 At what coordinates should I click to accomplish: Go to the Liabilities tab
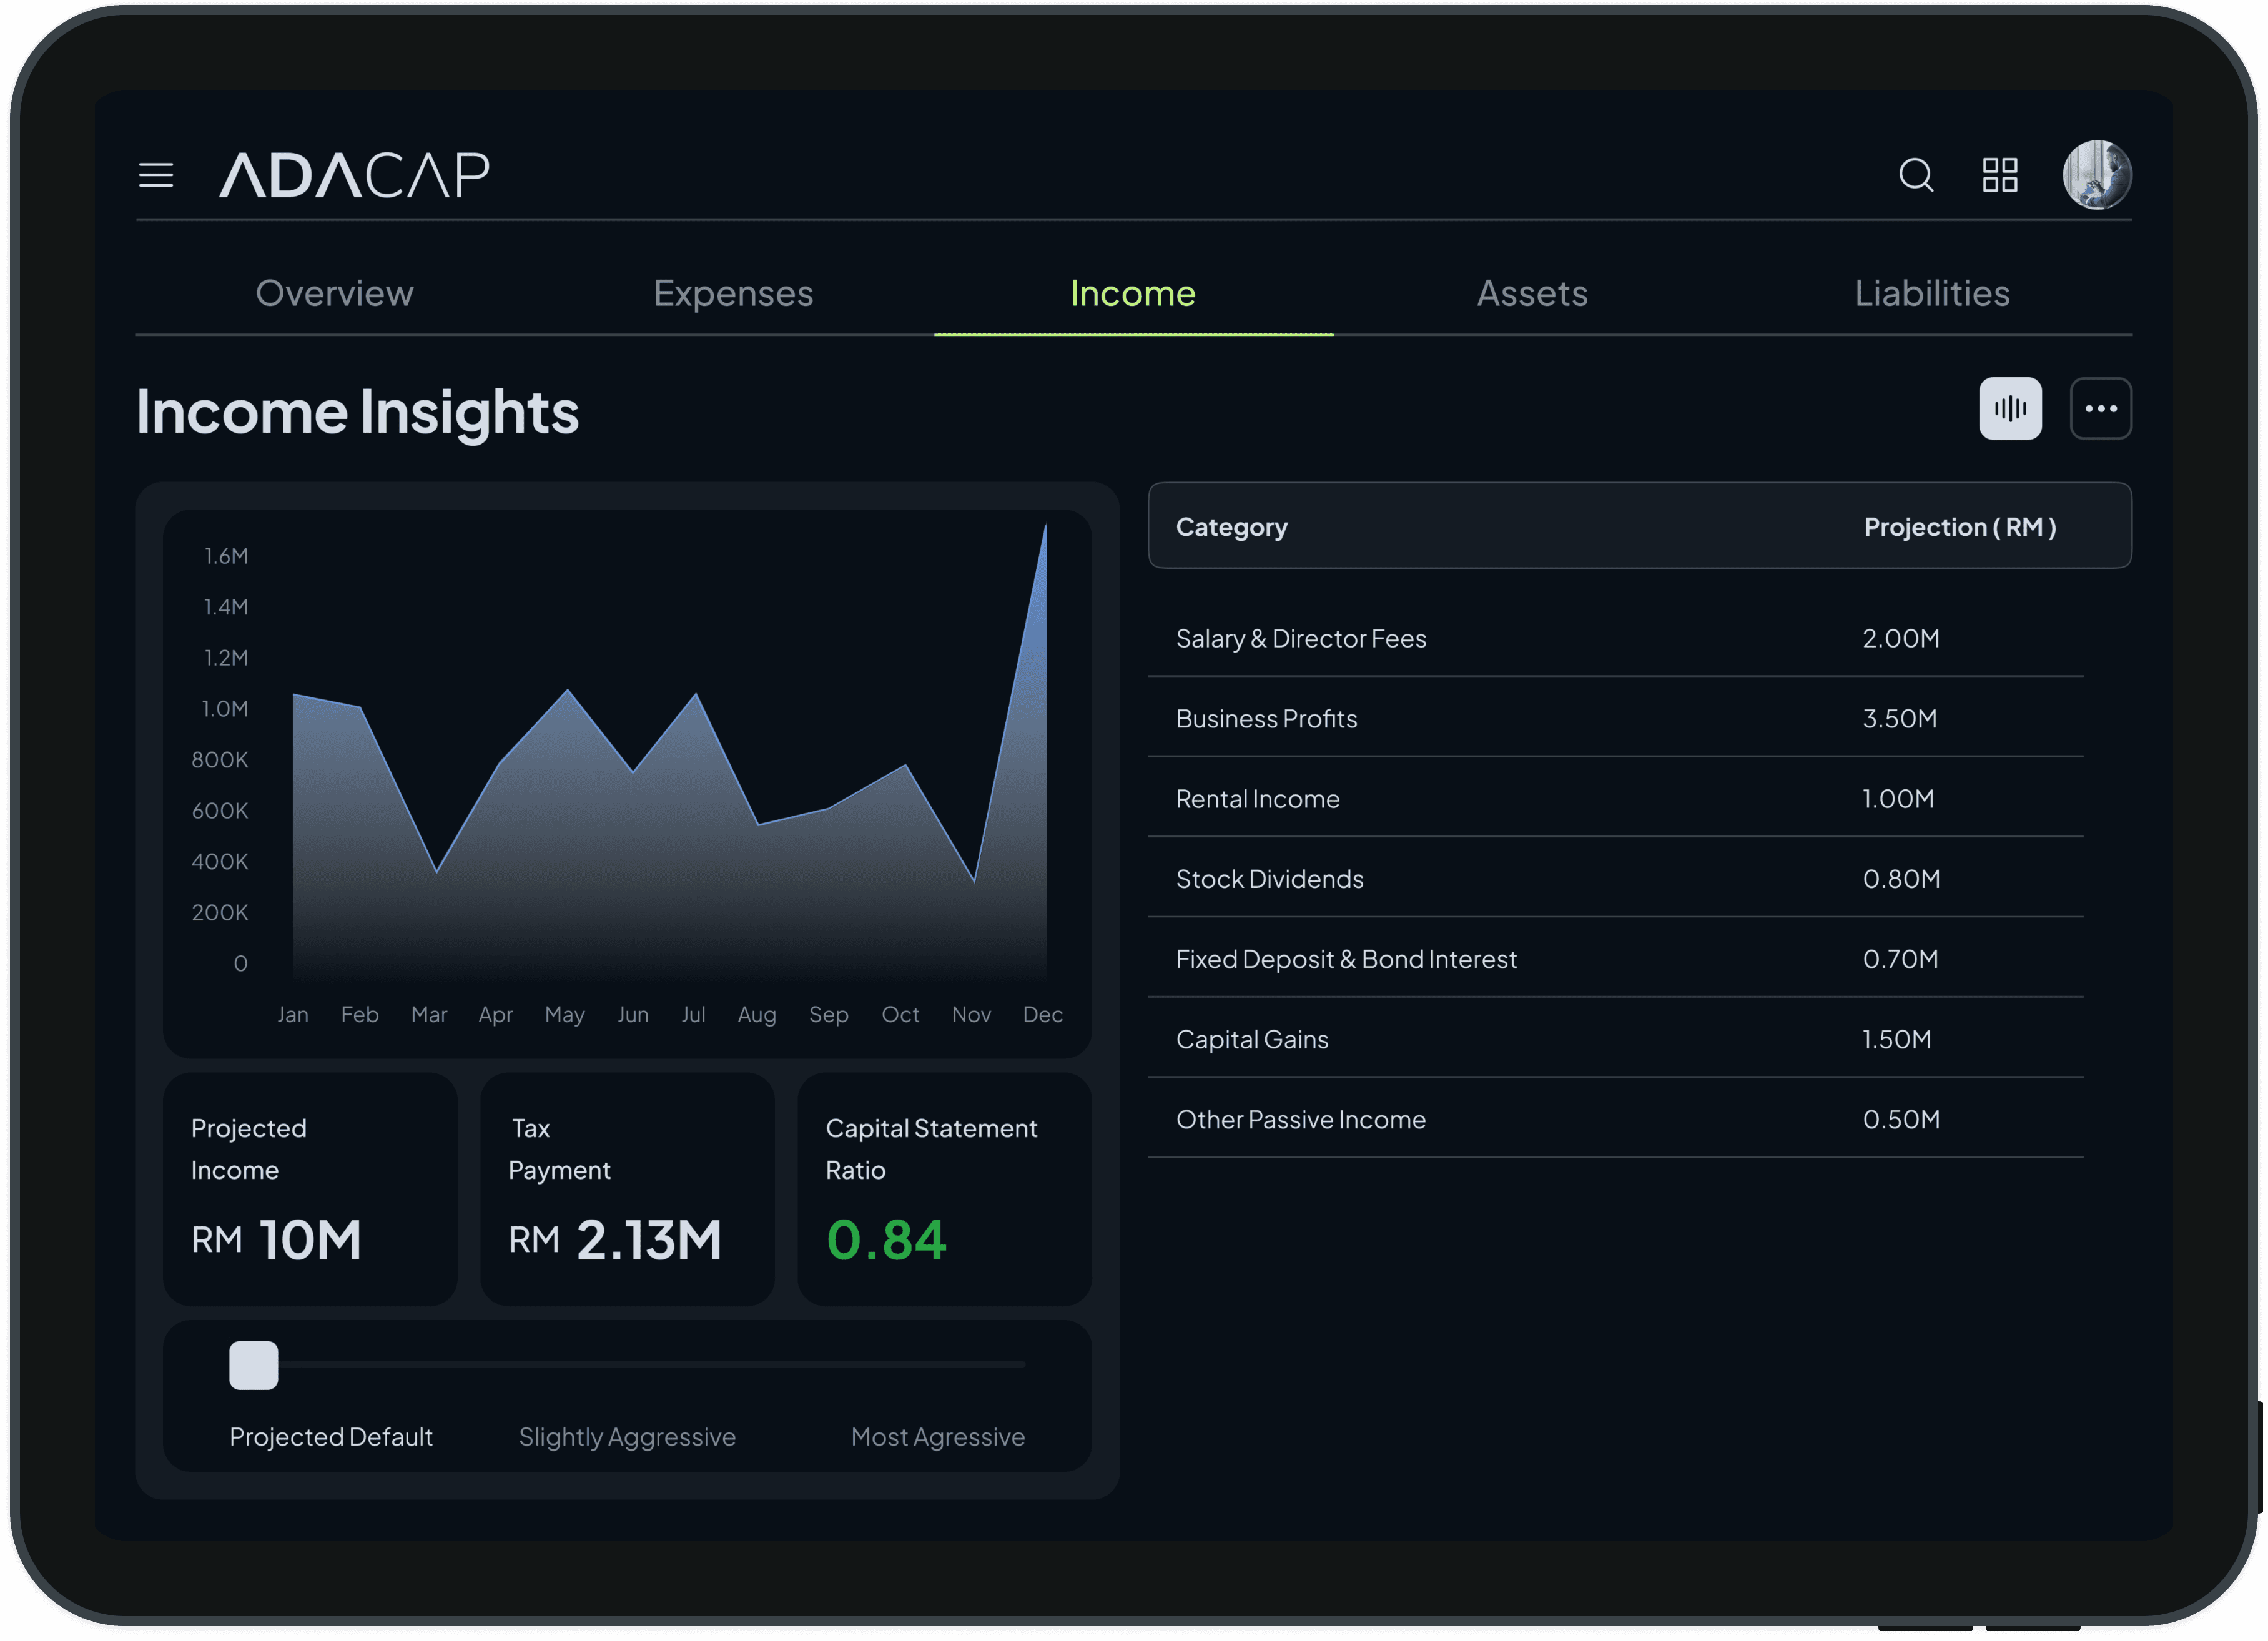(x=1932, y=293)
